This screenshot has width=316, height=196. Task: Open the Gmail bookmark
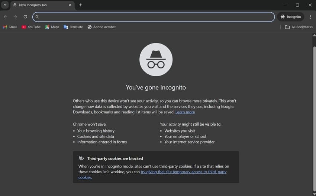coord(10,27)
